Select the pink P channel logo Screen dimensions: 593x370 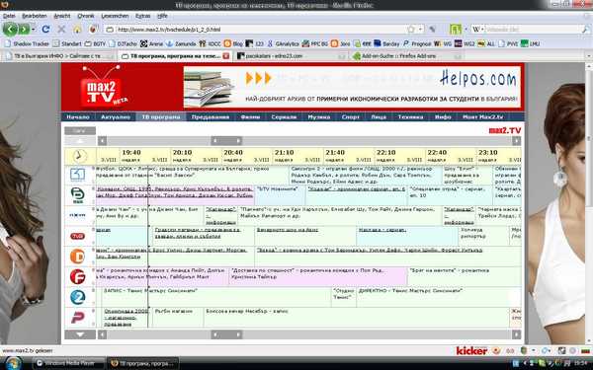[x=77, y=318]
